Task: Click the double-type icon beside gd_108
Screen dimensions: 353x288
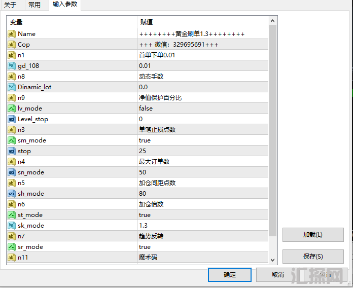Action: [12, 66]
